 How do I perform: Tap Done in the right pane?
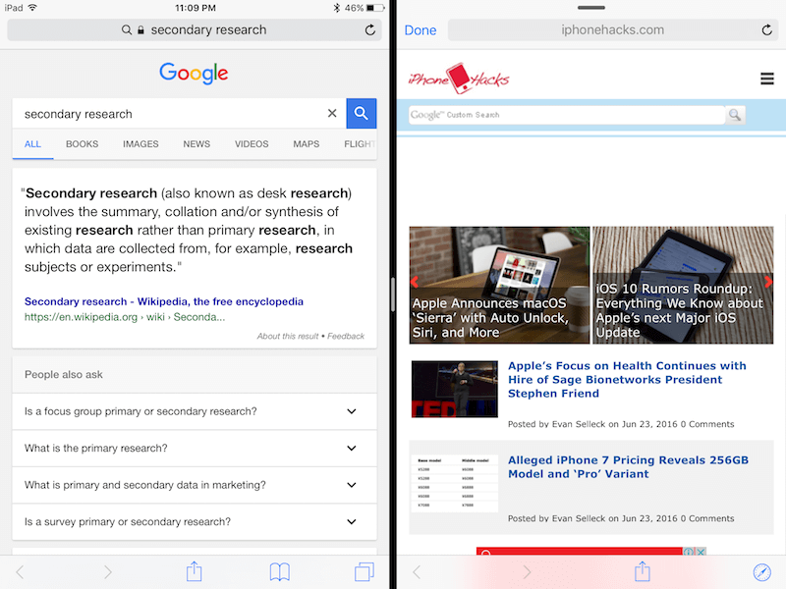point(421,30)
